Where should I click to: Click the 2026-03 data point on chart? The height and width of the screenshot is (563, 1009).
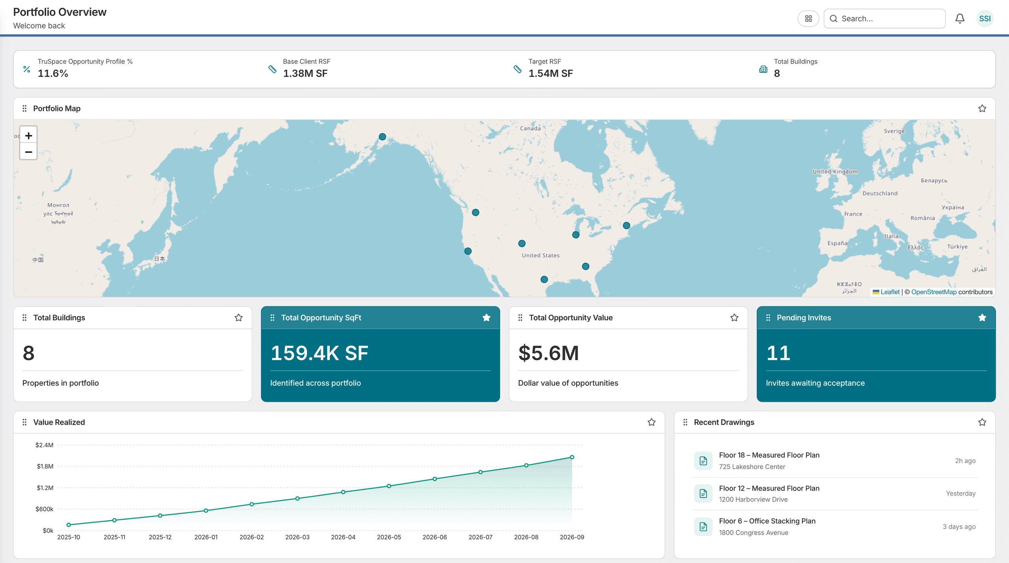tap(297, 499)
